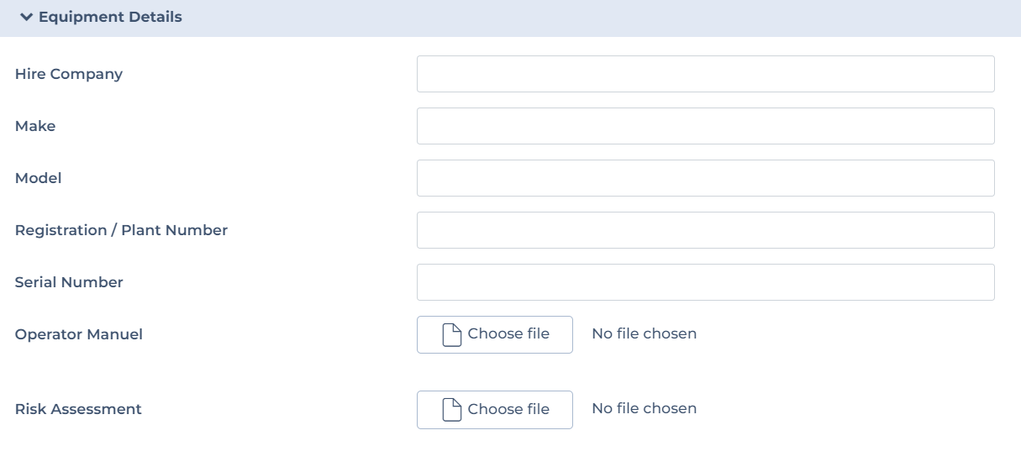Click the Model field label

[39, 178]
